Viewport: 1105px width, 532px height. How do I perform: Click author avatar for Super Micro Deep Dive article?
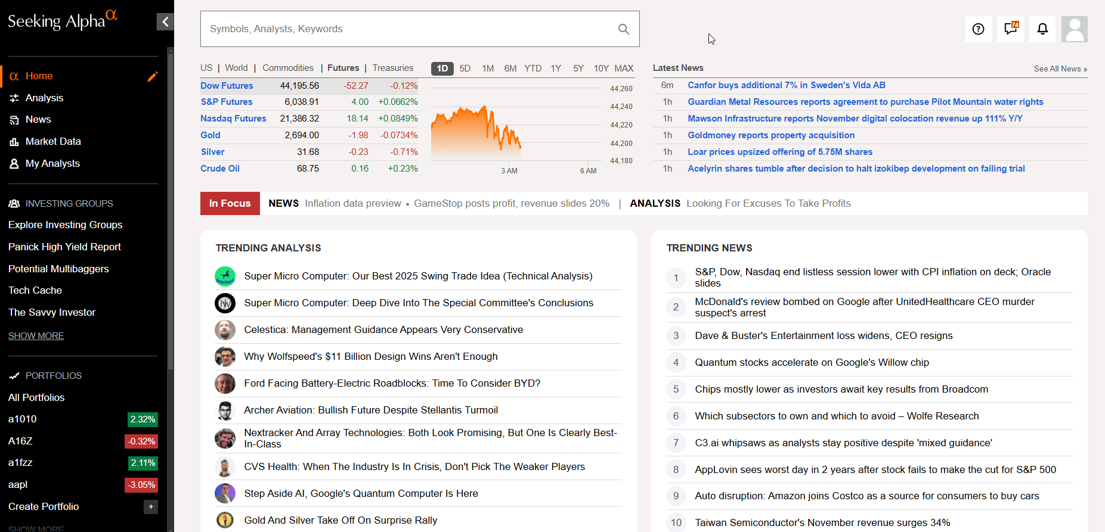pyautogui.click(x=225, y=303)
